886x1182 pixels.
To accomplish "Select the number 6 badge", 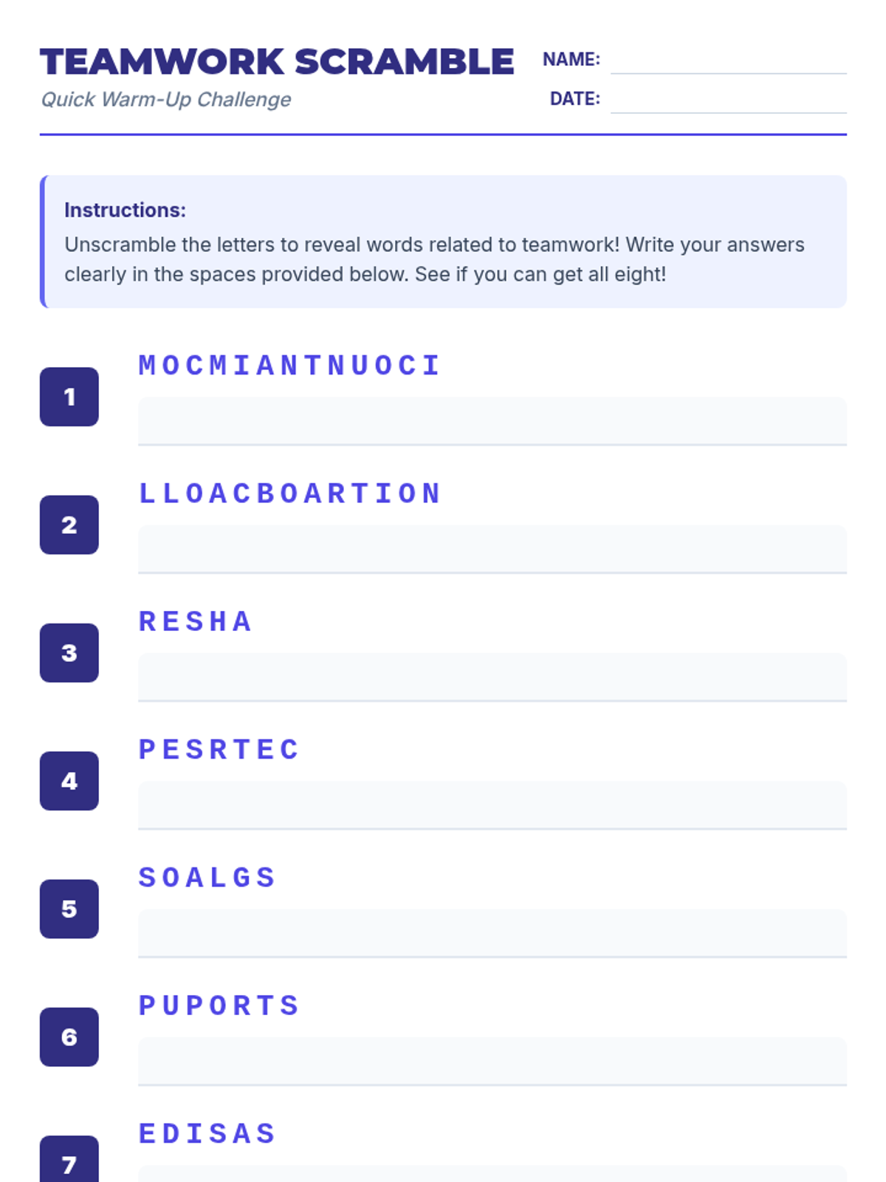I will 69,1037.
